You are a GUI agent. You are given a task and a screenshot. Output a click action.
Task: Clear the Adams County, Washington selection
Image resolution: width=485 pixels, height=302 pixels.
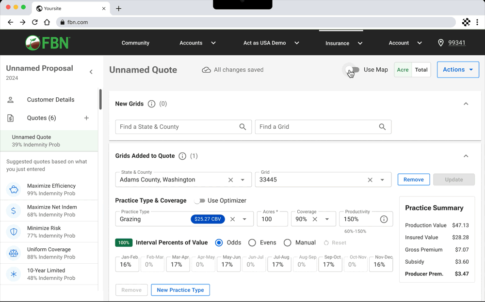(x=230, y=180)
